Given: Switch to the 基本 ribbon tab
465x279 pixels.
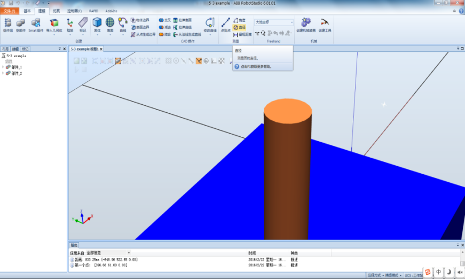Looking at the screenshot, I should [x=27, y=11].
